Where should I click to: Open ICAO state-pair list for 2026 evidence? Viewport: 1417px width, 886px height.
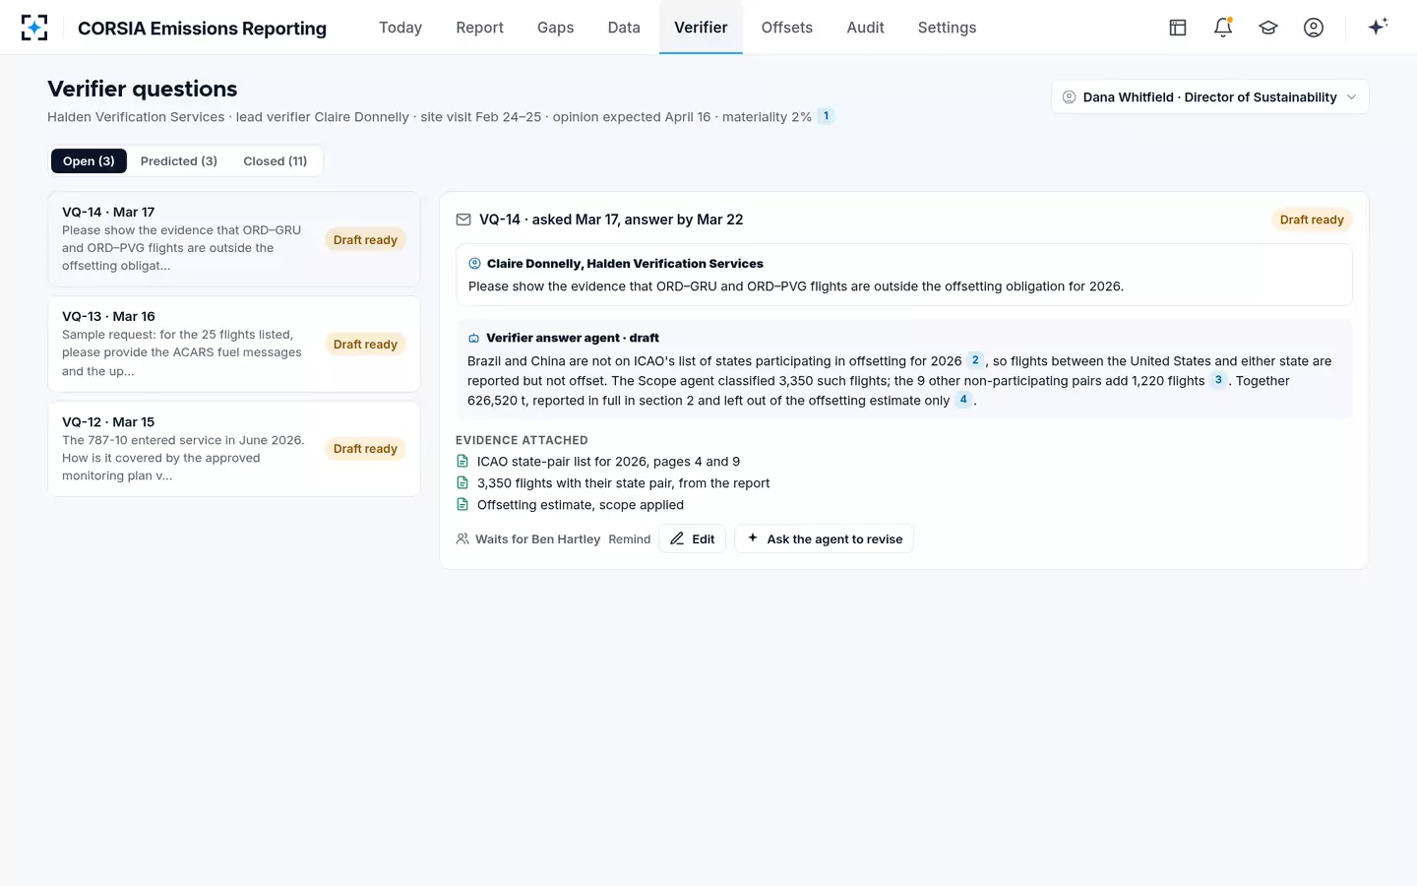tap(608, 462)
